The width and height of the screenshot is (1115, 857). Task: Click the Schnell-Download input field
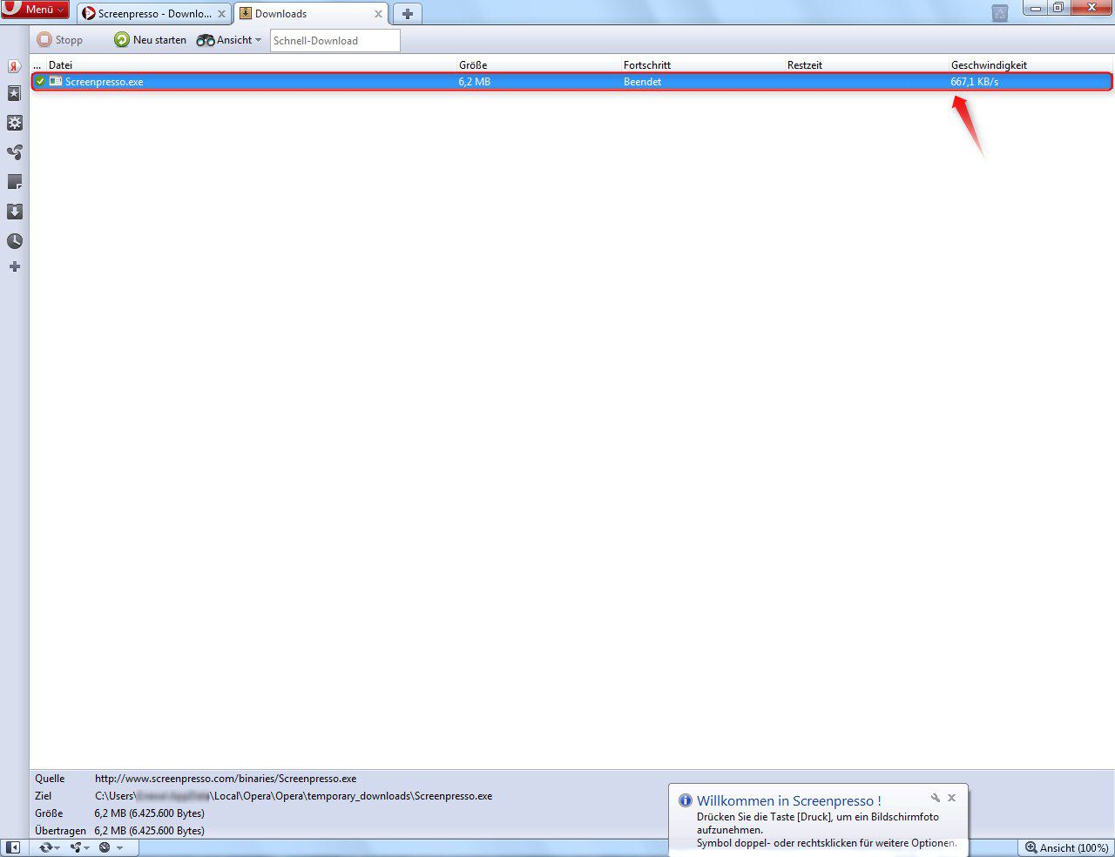pos(334,40)
